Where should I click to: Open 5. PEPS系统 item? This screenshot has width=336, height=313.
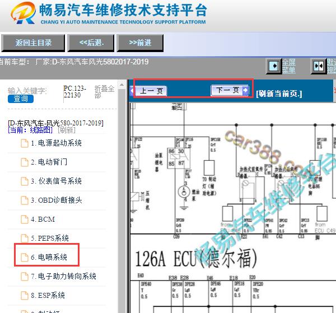[x=50, y=238]
